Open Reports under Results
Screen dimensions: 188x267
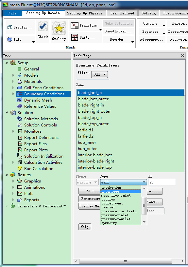[32, 200]
